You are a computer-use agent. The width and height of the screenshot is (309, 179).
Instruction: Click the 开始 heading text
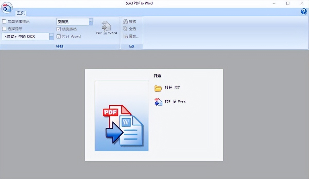(158, 76)
